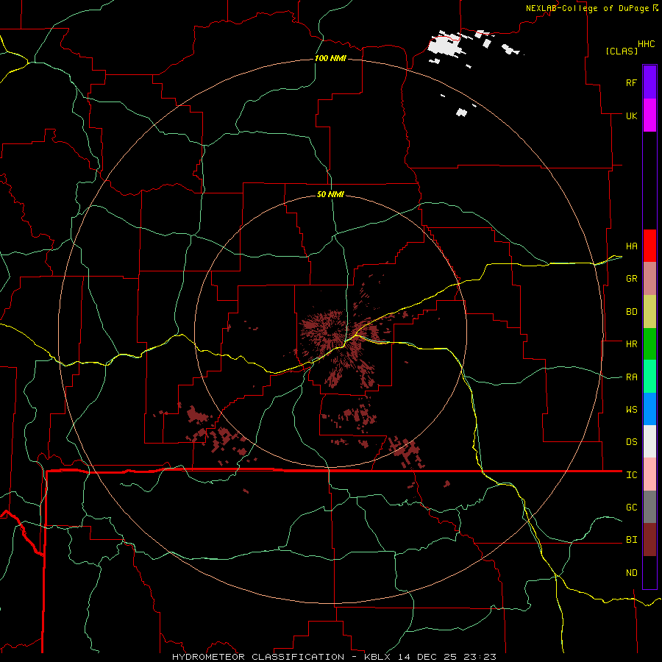Image resolution: width=662 pixels, height=662 pixels.
Task: Select the red HA legend swatch
Action: pyautogui.click(x=649, y=246)
